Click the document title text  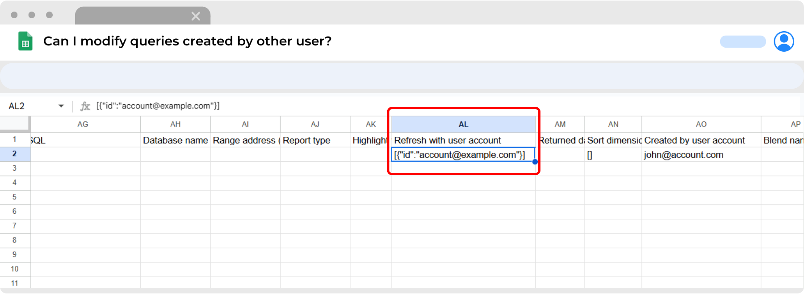(x=187, y=41)
